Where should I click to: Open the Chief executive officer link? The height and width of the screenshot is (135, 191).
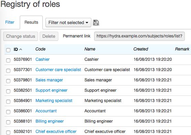click(x=56, y=132)
